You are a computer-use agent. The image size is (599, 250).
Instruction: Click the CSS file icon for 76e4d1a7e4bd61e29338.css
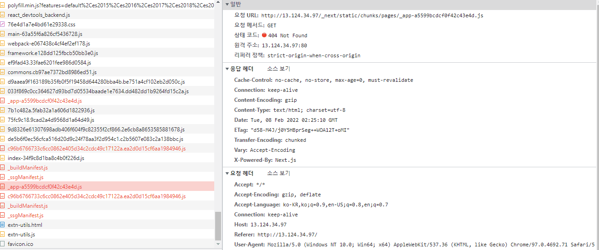click(x=2, y=25)
